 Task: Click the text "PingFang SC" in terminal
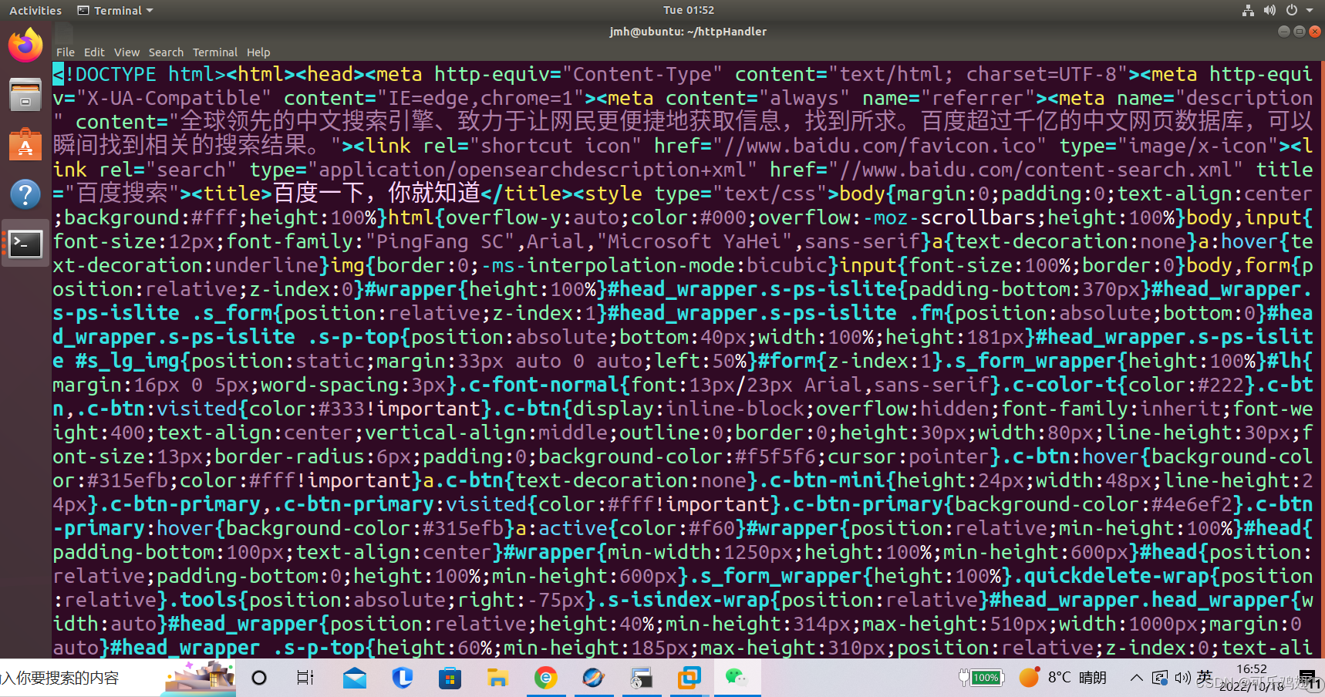440,241
